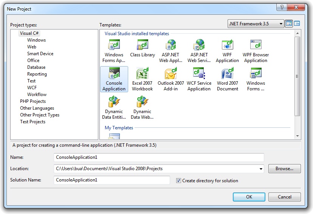This screenshot has height=214, width=313.
Task: Choose the Class Library template
Action: tap(143, 48)
